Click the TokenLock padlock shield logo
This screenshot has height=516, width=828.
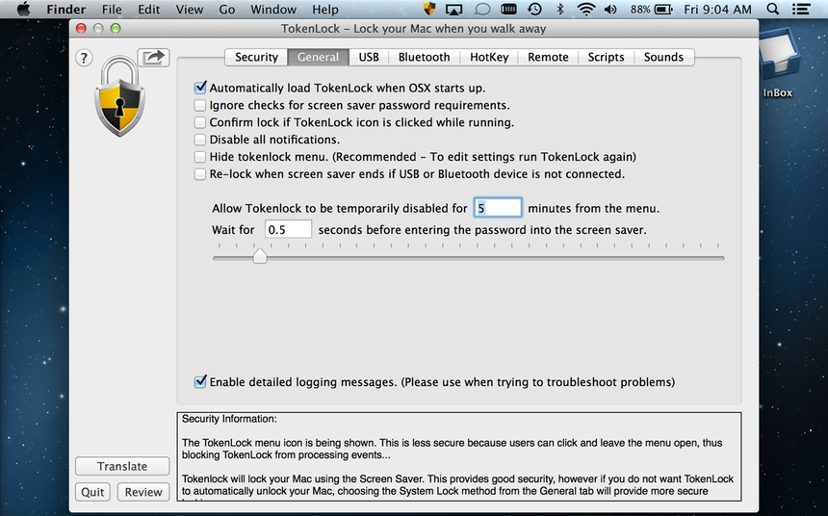tap(120, 96)
